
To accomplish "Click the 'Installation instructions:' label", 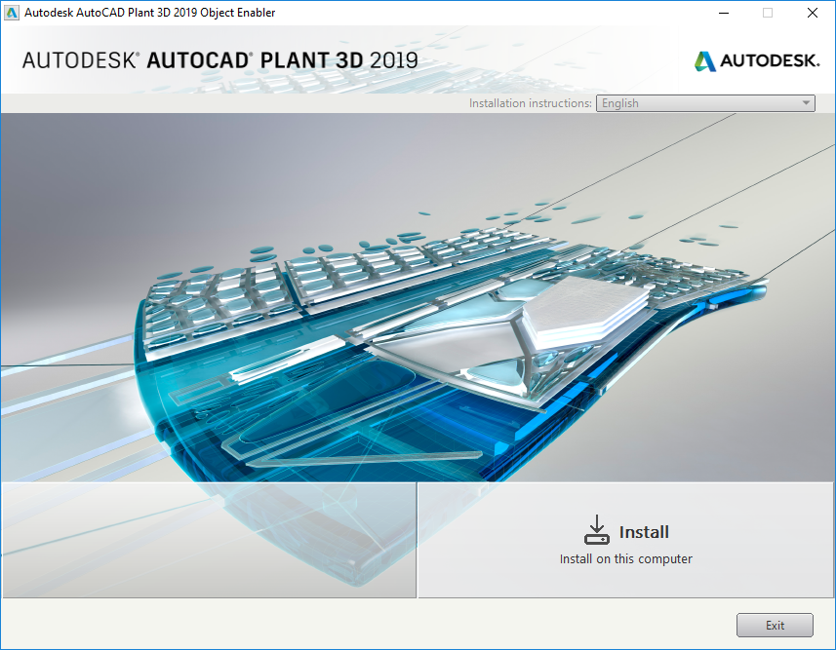I will point(530,103).
